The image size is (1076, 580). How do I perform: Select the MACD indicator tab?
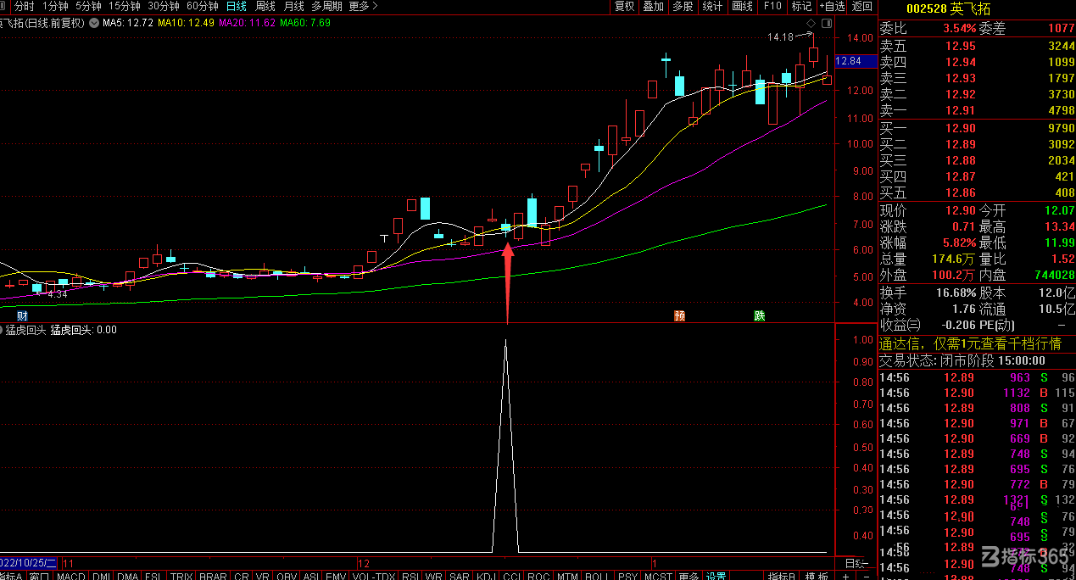click(x=71, y=576)
